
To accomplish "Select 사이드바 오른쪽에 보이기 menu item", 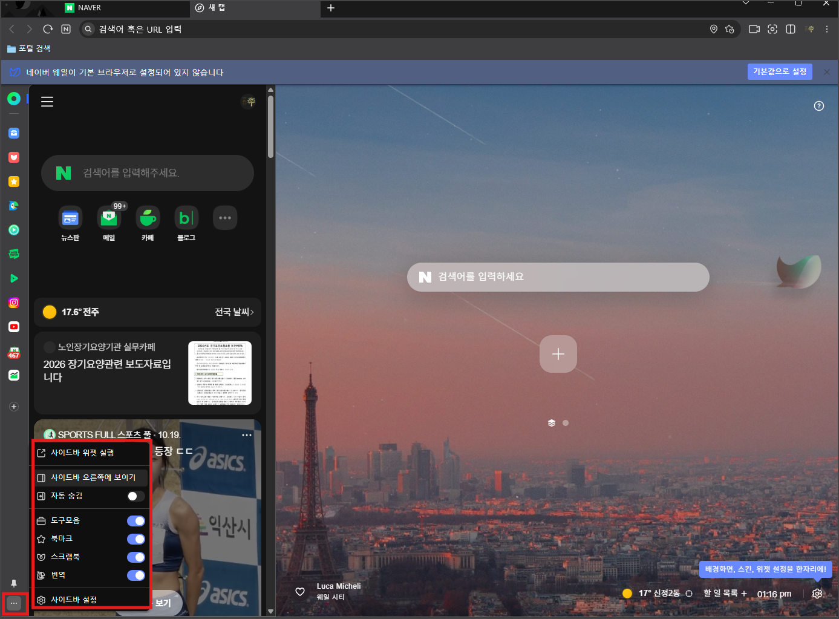I will coord(91,477).
